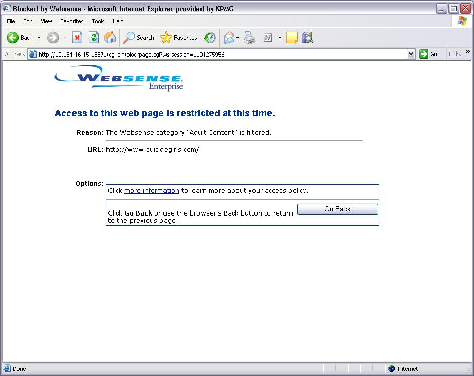The image size is (474, 376).
Task: Expand the Back button history dropdown
Action: pos(39,38)
